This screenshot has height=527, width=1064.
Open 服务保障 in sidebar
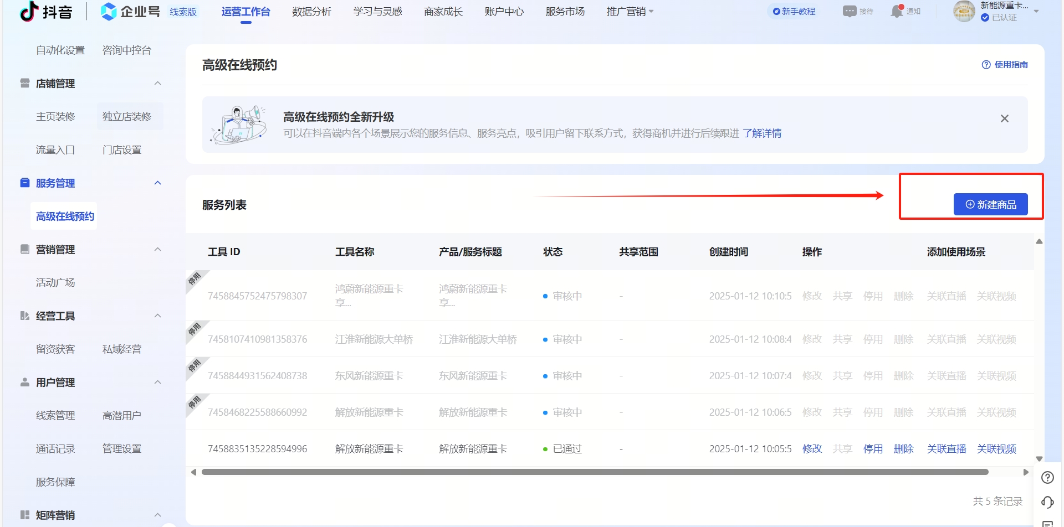click(55, 482)
